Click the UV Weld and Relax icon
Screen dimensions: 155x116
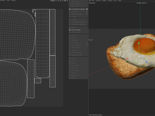click(x=70, y=14)
